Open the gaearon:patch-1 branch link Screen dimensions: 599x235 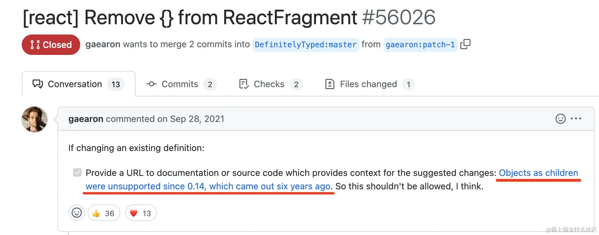(420, 45)
